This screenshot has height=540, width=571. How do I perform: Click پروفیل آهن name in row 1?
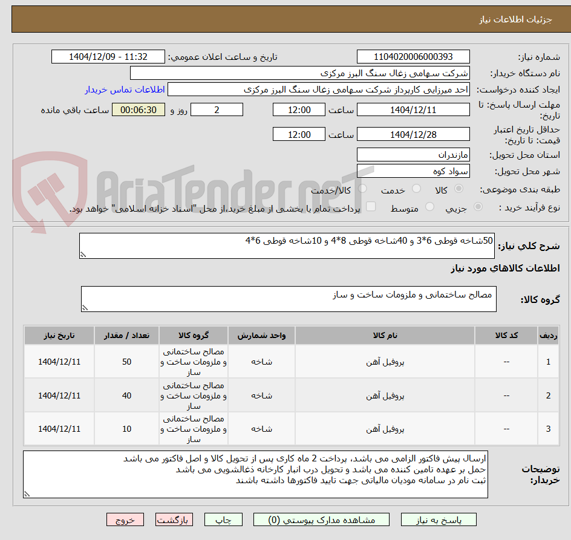coord(385,362)
